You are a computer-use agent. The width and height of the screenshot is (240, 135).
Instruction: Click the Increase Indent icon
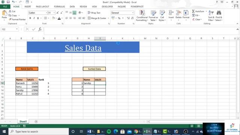click(84, 18)
